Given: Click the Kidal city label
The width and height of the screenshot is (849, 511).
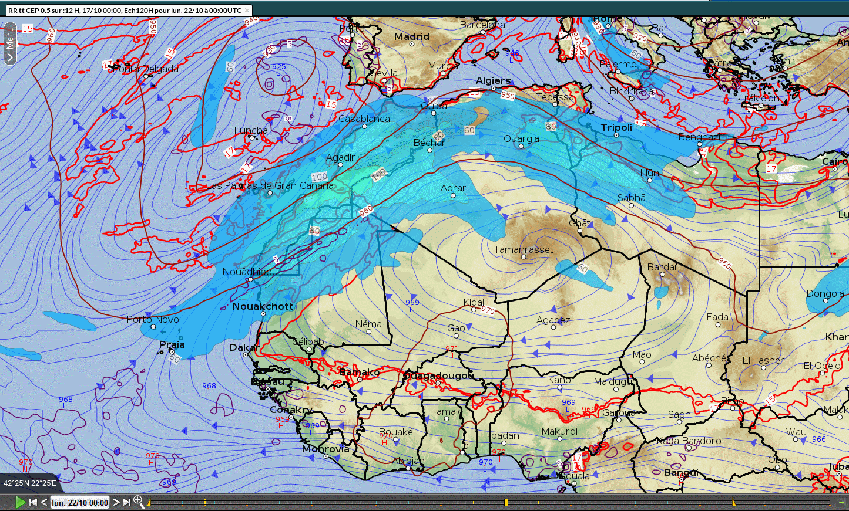Looking at the screenshot, I should point(474,302).
